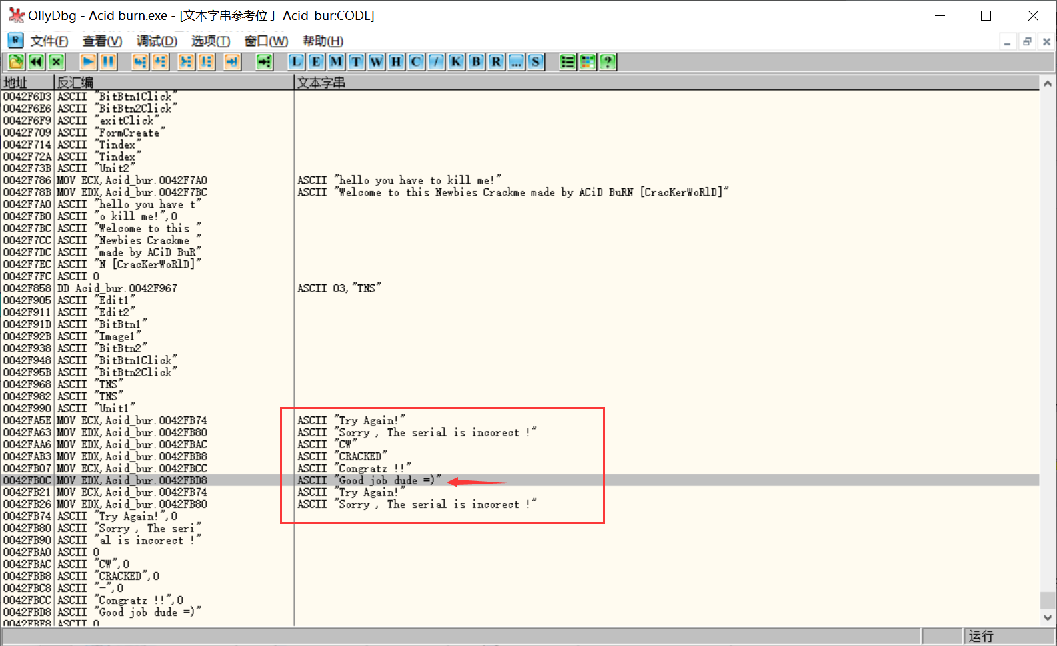1057x646 pixels.
Task: Click the Trace into icon
Action: pos(186,62)
